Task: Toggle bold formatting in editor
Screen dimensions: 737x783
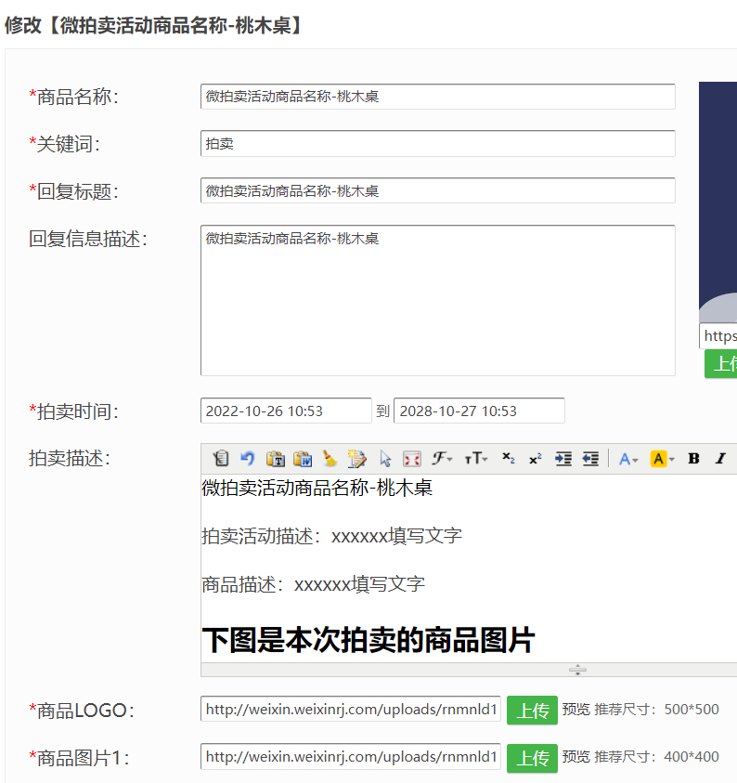Action: point(693,459)
